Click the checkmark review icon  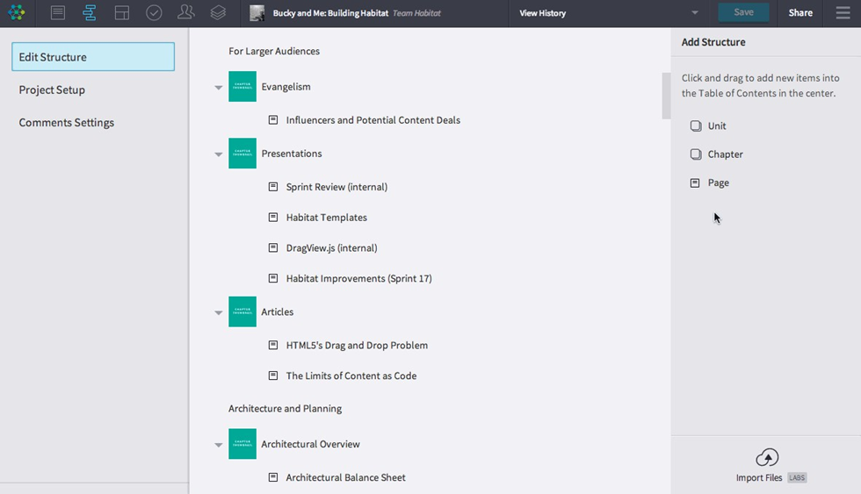pos(154,13)
